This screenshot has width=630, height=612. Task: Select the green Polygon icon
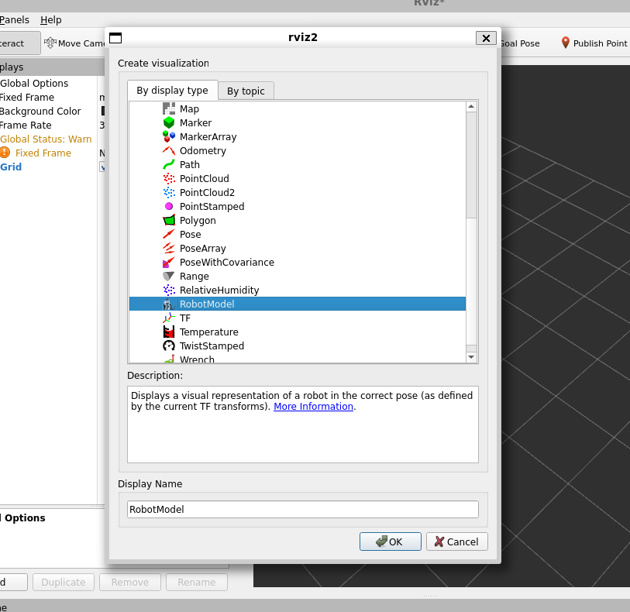pos(169,220)
